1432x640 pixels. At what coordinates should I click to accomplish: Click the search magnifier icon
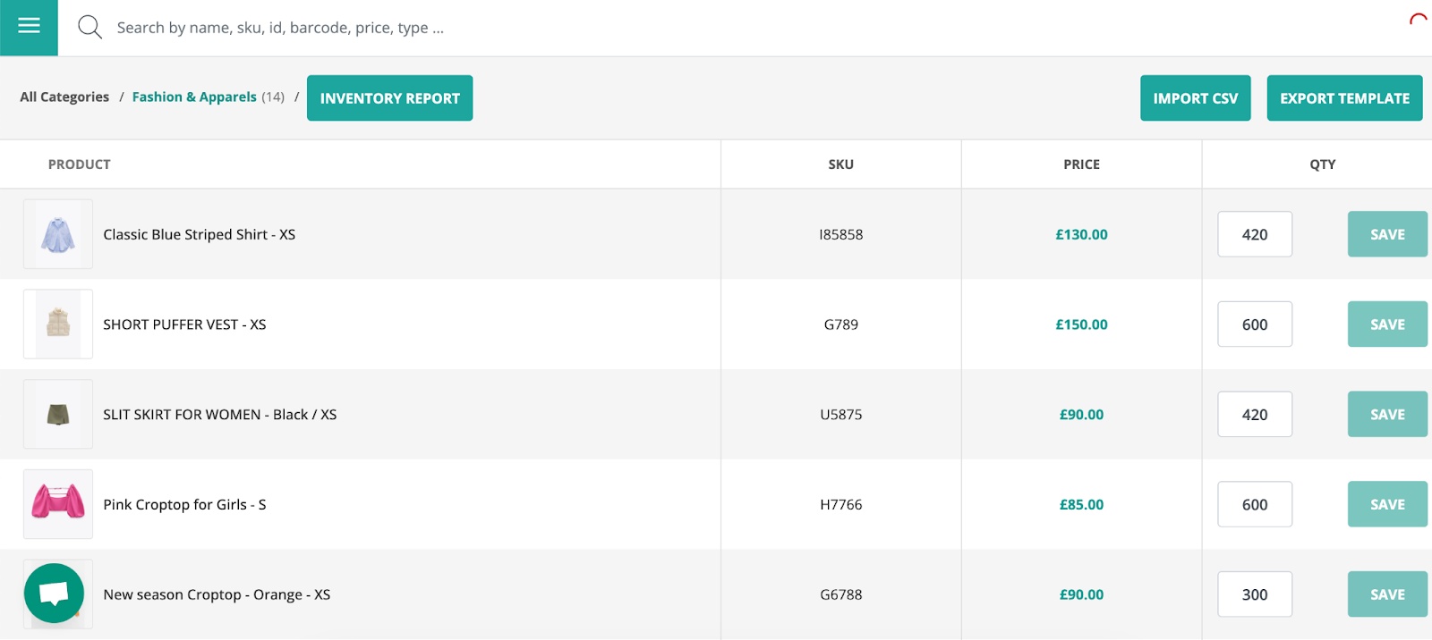coord(89,27)
